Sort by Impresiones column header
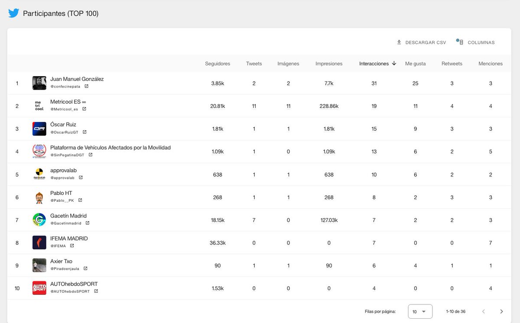 (329, 64)
